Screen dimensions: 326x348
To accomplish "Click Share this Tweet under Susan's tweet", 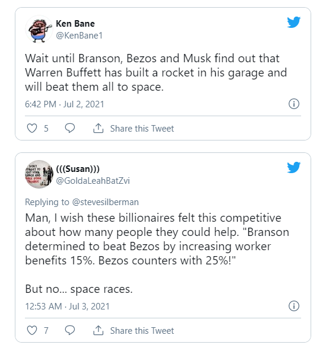I will [142, 331].
